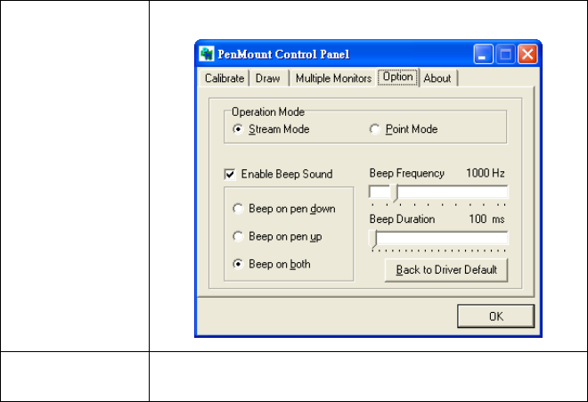Click Back to Driver Default button
This screenshot has width=588, height=402.
(446, 270)
